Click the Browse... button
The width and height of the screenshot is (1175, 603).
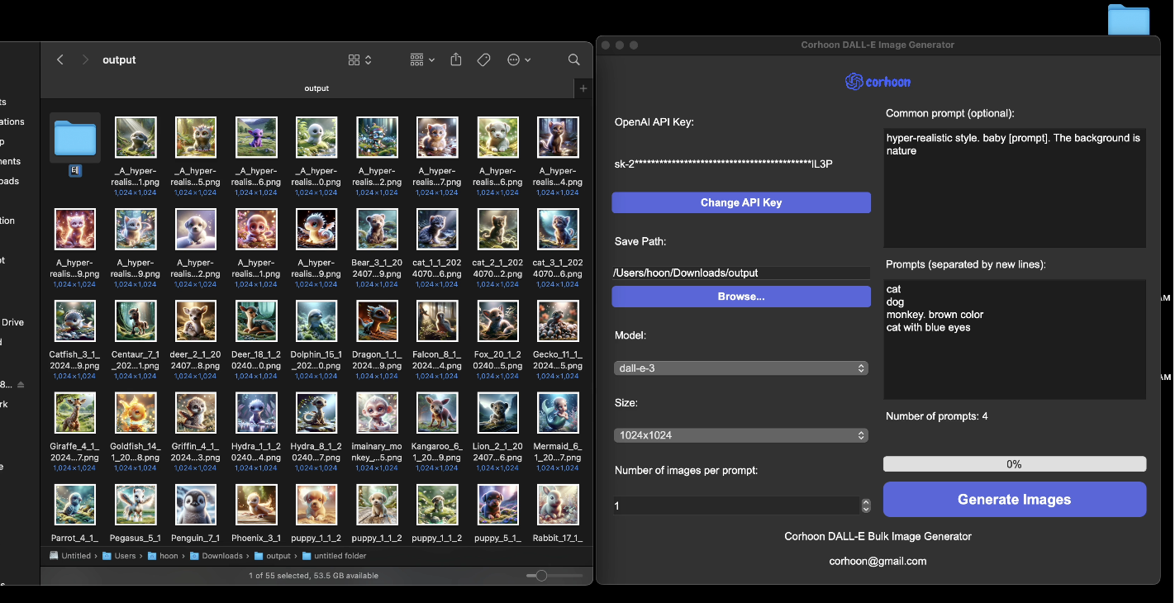(x=740, y=297)
